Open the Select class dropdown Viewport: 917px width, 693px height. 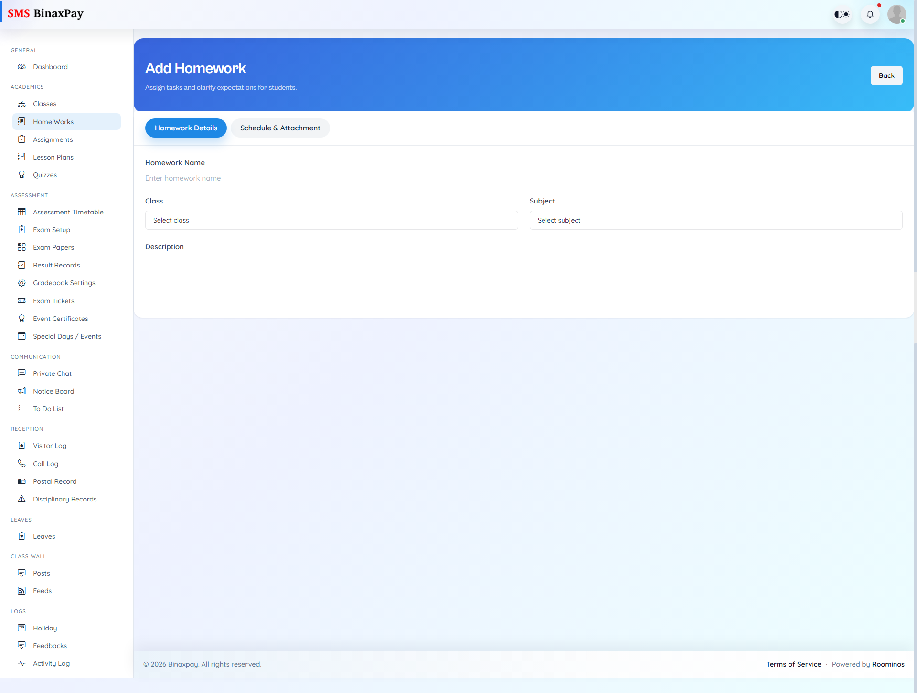click(x=331, y=220)
